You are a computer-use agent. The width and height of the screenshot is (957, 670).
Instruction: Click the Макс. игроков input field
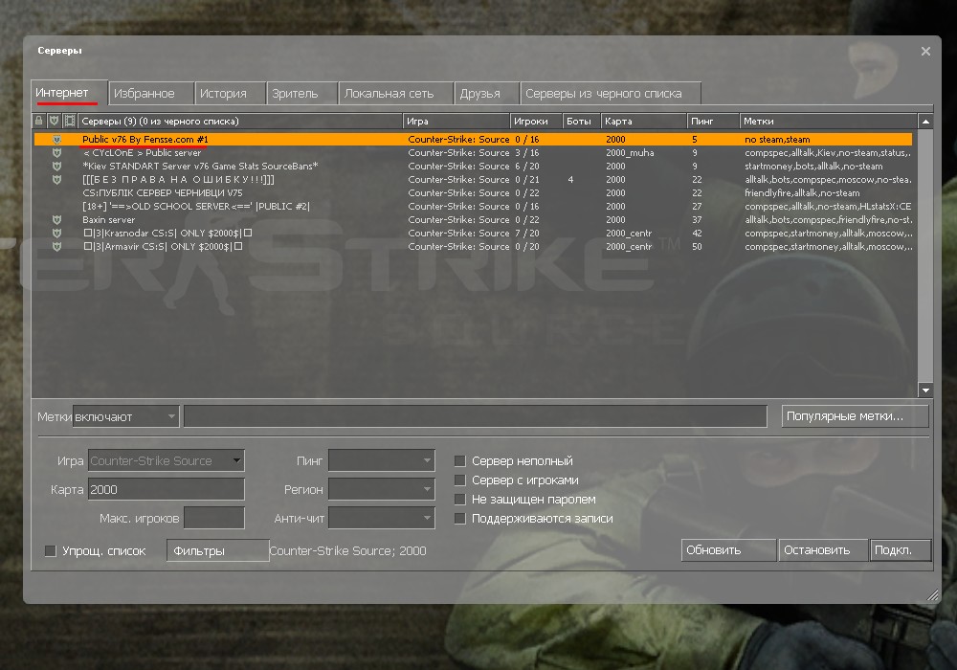(214, 518)
